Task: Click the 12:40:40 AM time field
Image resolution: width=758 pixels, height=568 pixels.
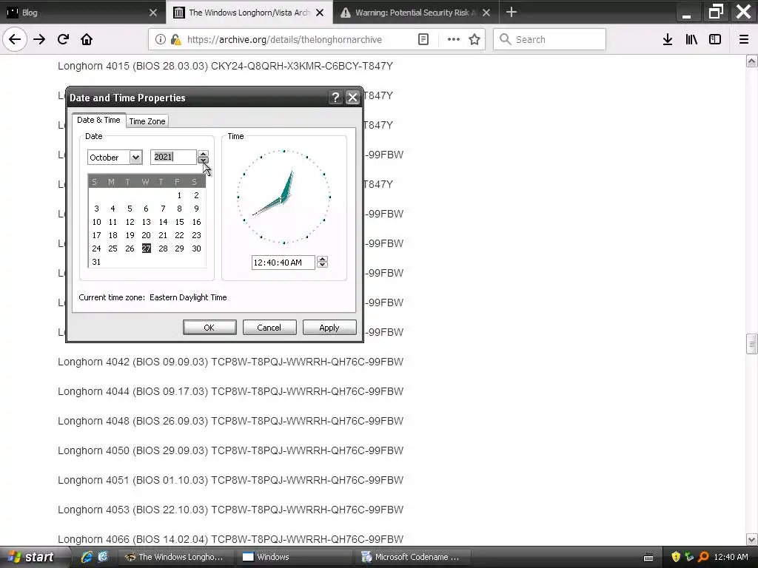Action: (x=284, y=263)
